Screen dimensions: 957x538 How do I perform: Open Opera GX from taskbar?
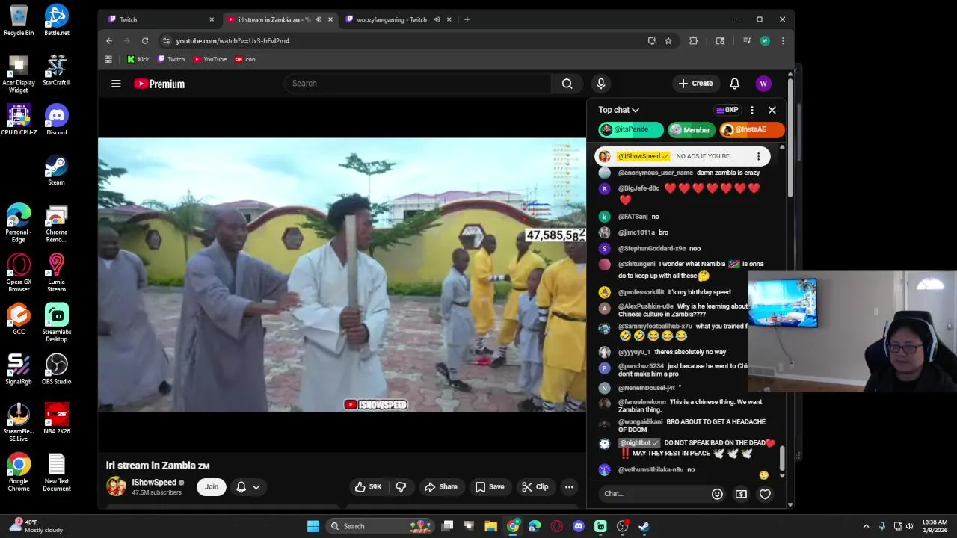557,526
